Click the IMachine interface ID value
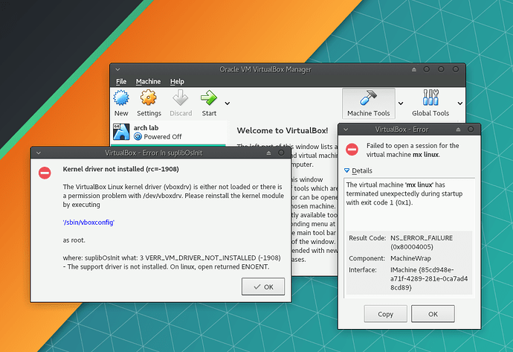The height and width of the screenshot is (352, 513). (429, 278)
